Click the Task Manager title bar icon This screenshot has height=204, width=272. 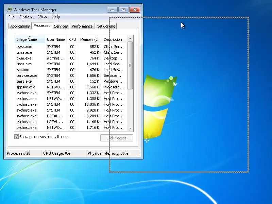(10, 10)
